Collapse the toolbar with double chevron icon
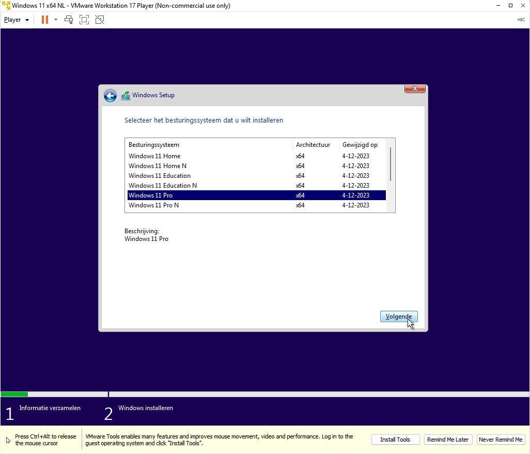The image size is (530, 454). 521,20
